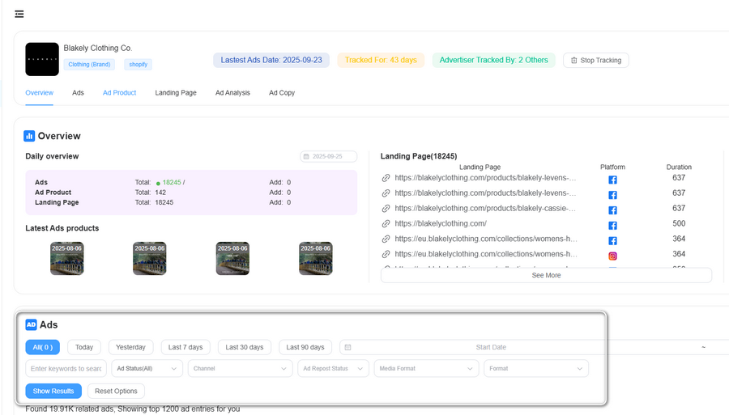Screen dimensions: 729x415
Task: Click the Stop Tracking button
Action: pos(596,61)
